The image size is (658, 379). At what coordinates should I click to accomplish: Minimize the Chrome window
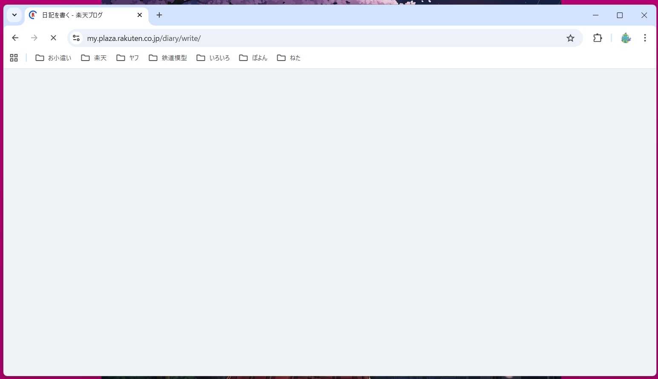(596, 15)
